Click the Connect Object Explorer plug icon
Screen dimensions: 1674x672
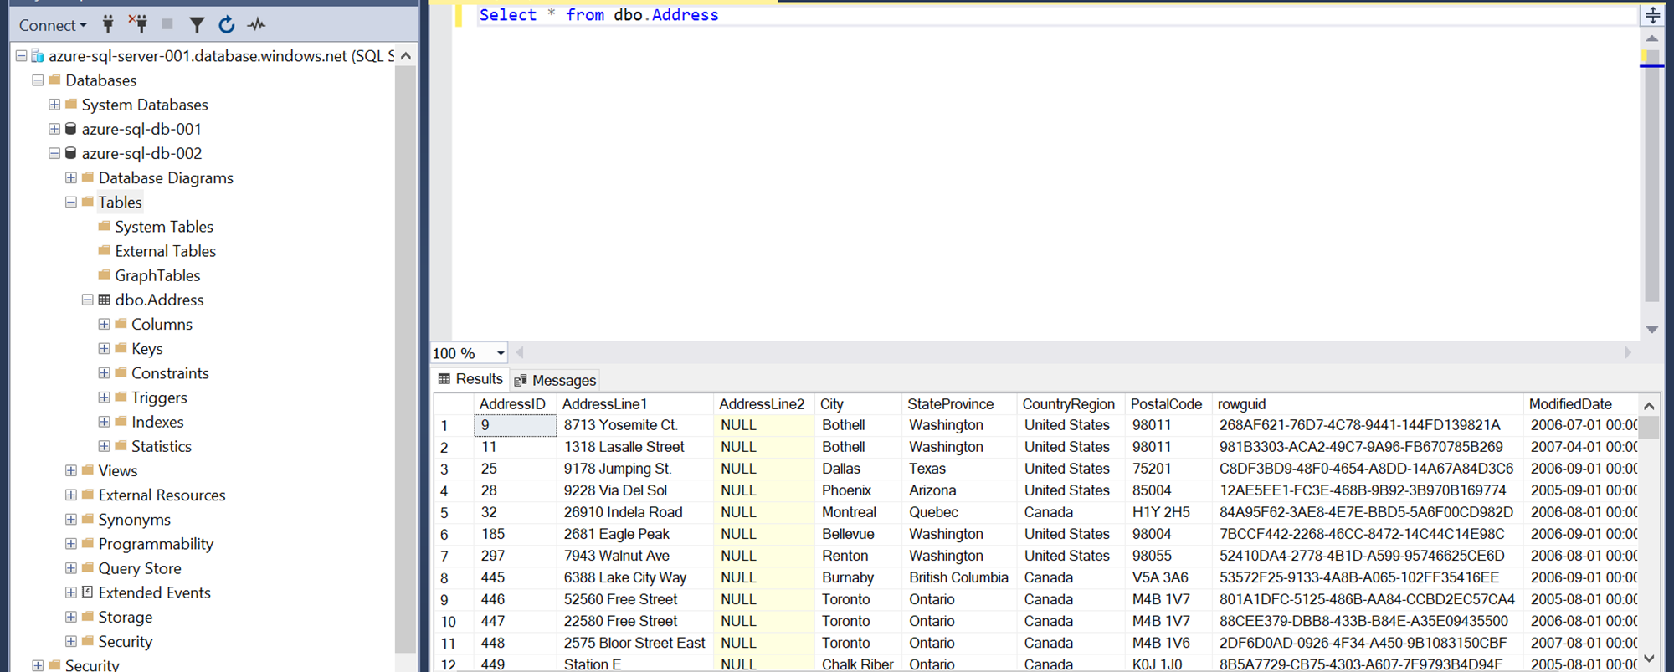coord(108,24)
